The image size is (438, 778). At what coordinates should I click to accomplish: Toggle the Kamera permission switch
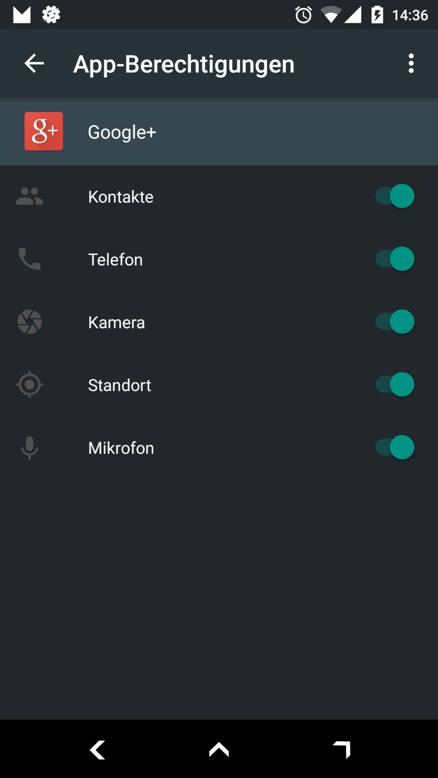click(395, 322)
